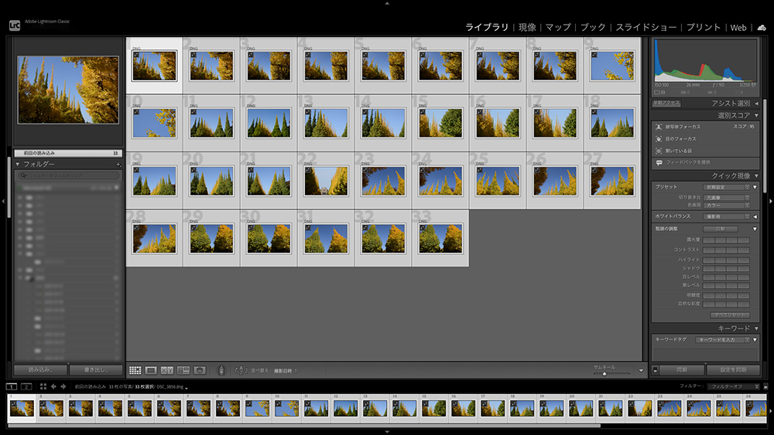
Task: Collapse the クイック現像 panel
Action: 756,176
